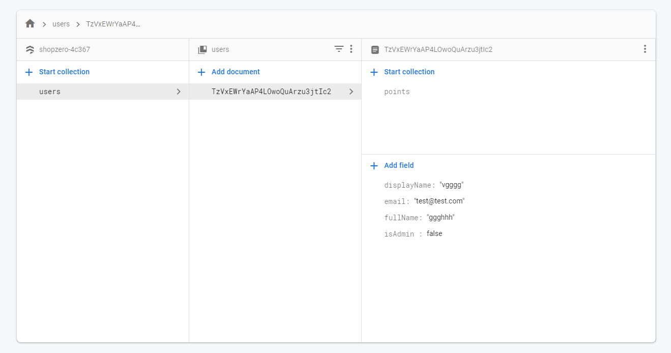Click the database icon beside shopzero-4c367

(x=30, y=50)
